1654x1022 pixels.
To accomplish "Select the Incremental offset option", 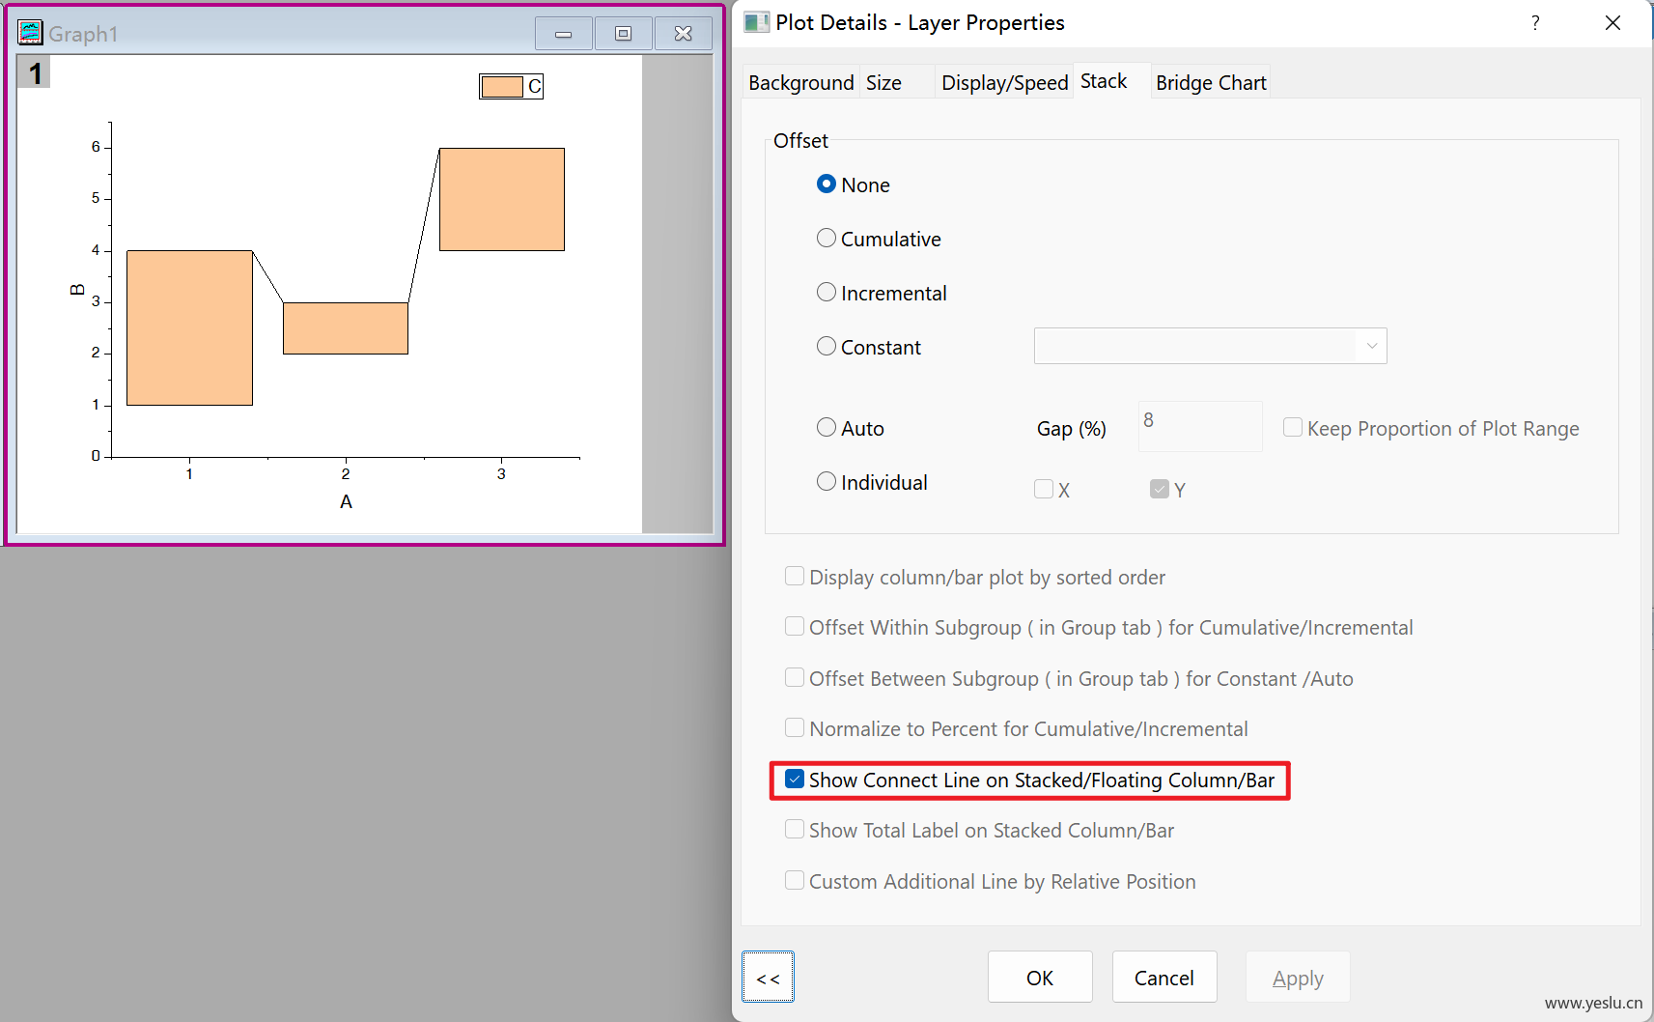I will [x=827, y=292].
